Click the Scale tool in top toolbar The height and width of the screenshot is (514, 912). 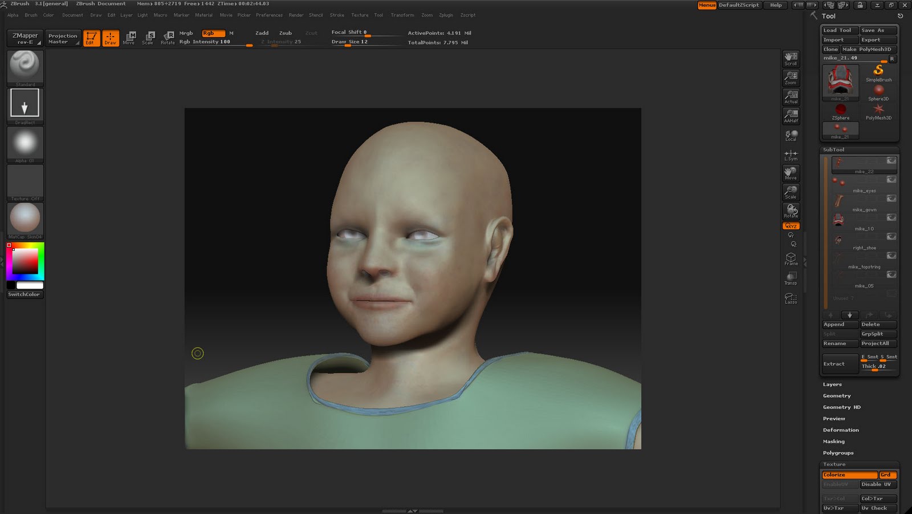pyautogui.click(x=148, y=38)
